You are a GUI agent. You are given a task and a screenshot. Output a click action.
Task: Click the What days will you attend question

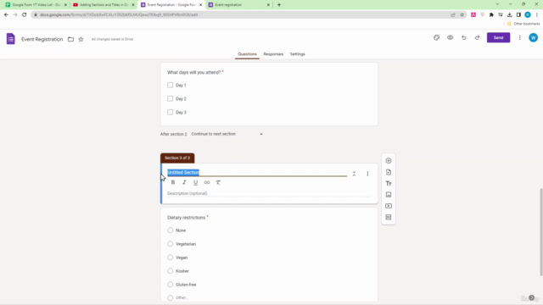[x=194, y=72]
